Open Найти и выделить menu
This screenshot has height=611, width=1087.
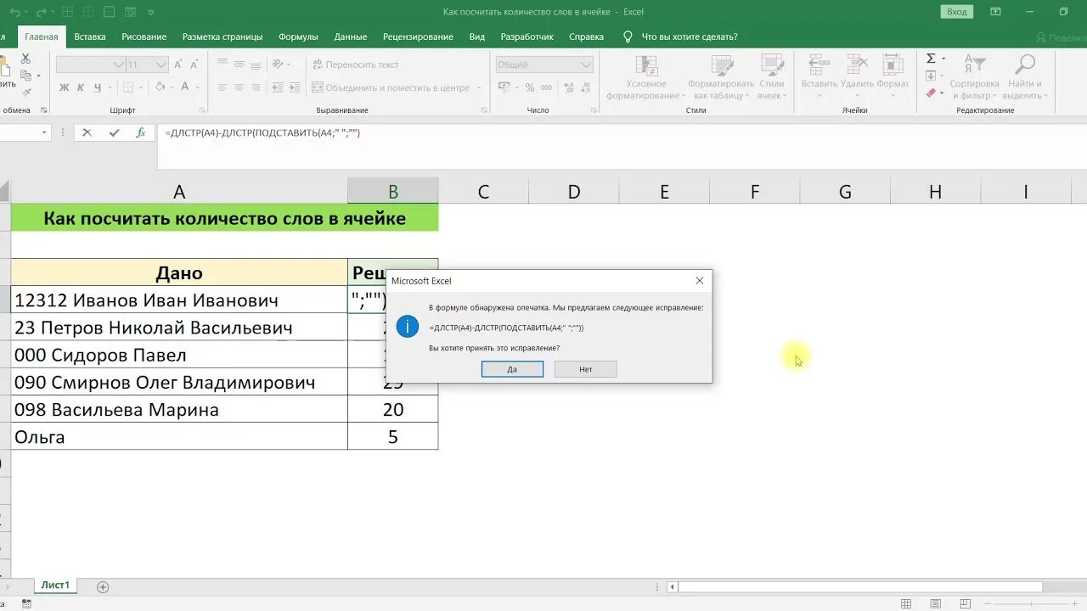[1026, 77]
